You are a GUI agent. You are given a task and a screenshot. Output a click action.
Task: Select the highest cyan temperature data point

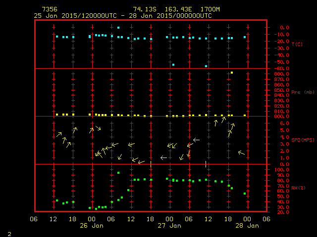pyautogui.click(x=118, y=28)
